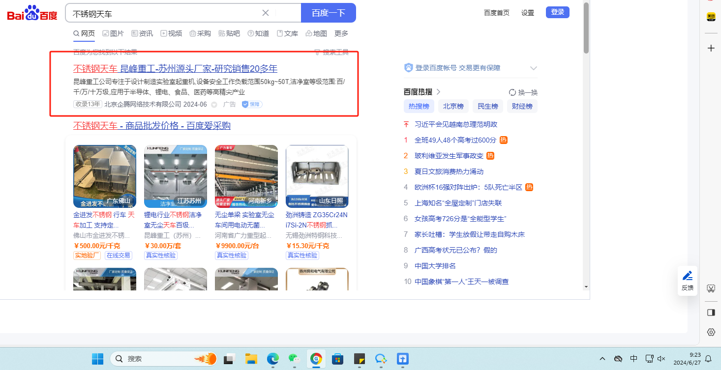The image size is (721, 370).
Task: Open WeChat from the taskbar
Action: [294, 359]
